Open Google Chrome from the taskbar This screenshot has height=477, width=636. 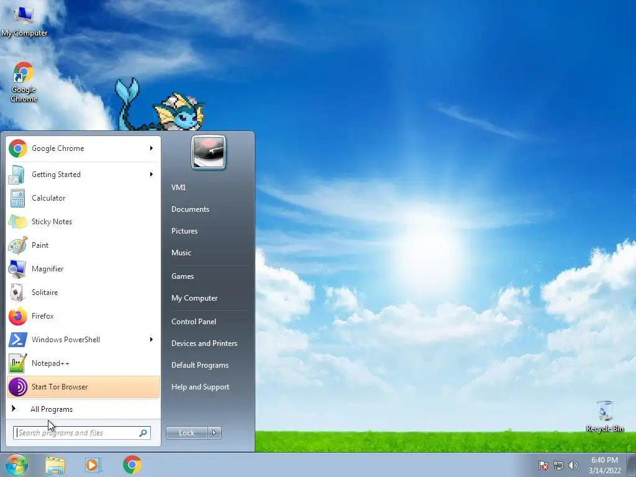coord(132,465)
